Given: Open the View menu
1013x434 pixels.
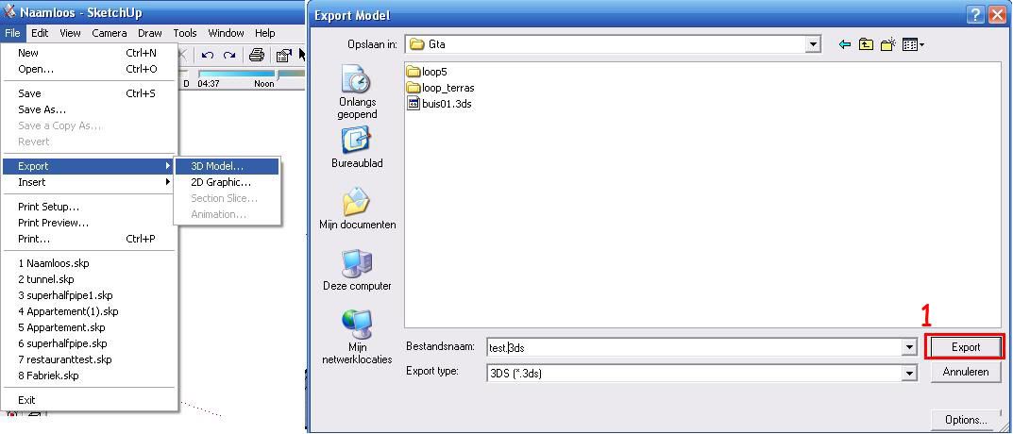Looking at the screenshot, I should point(71,33).
